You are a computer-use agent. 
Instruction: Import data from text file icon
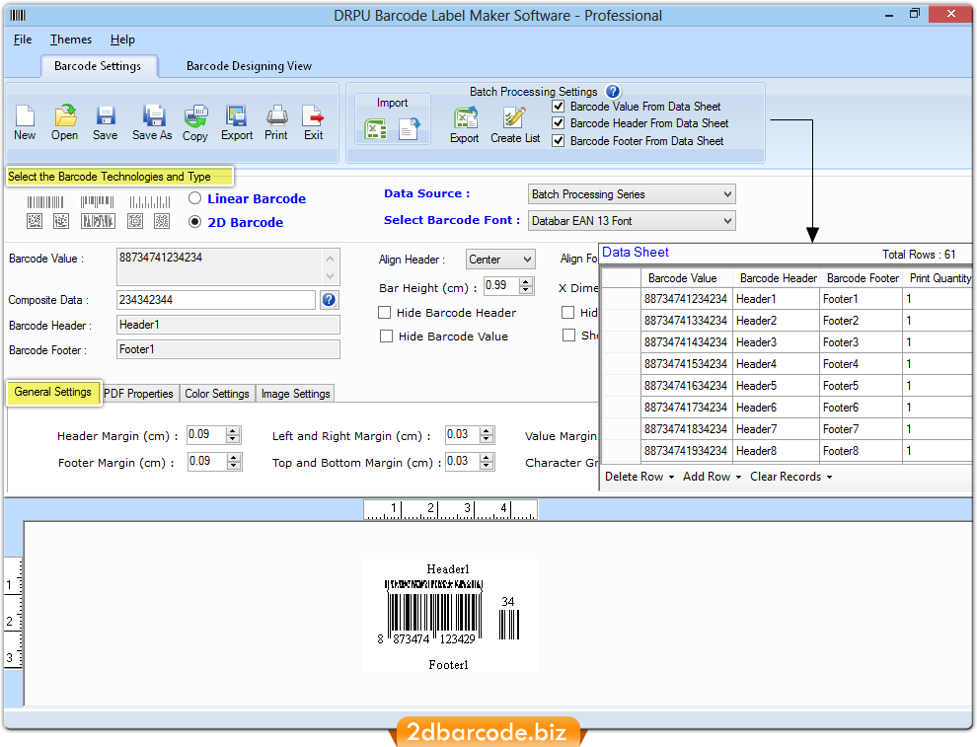click(x=410, y=129)
